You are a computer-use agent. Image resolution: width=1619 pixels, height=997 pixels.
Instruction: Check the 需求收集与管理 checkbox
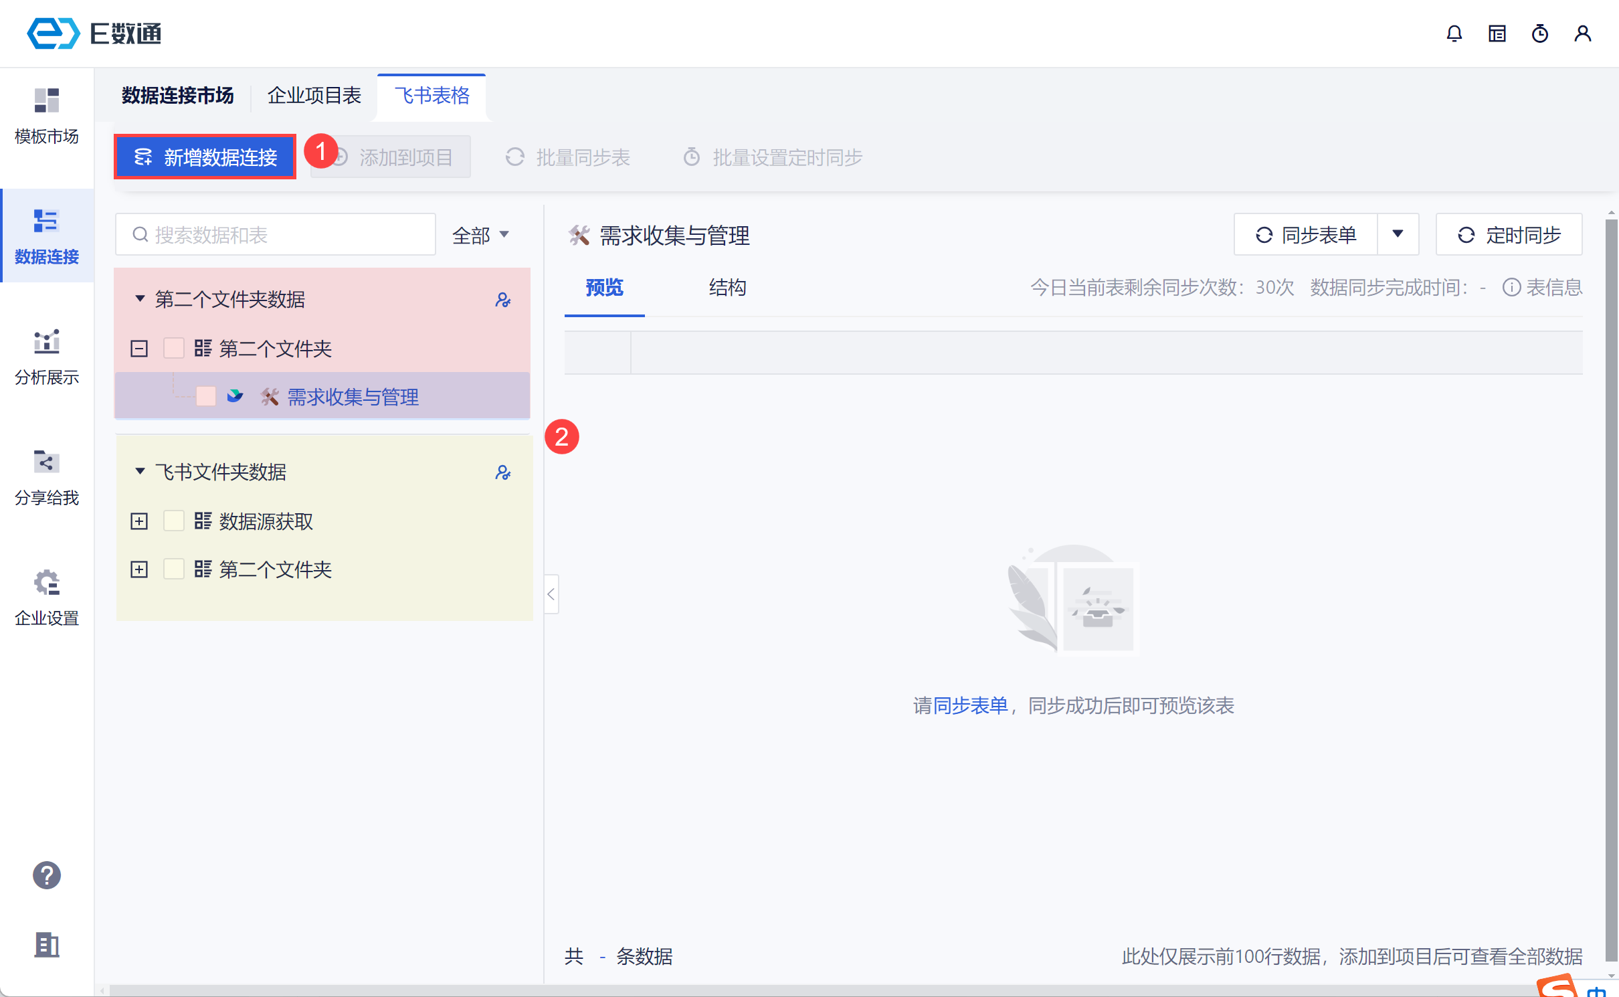tap(206, 397)
